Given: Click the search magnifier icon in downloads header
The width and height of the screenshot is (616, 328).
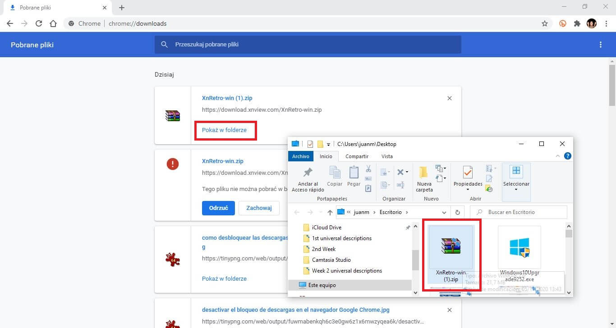Looking at the screenshot, I should (x=165, y=45).
